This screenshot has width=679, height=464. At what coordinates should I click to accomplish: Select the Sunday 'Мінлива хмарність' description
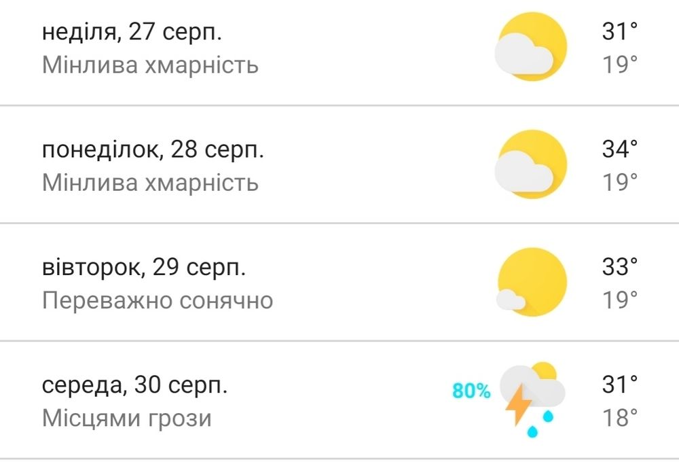[150, 65]
